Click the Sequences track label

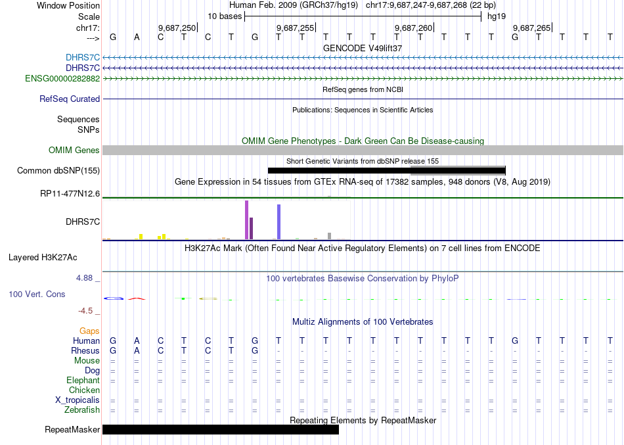[x=78, y=119]
